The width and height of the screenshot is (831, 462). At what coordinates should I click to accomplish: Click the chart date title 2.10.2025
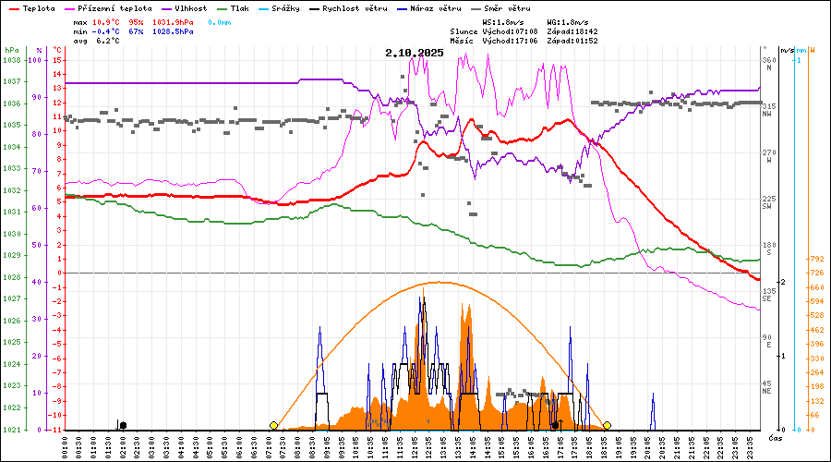point(415,53)
